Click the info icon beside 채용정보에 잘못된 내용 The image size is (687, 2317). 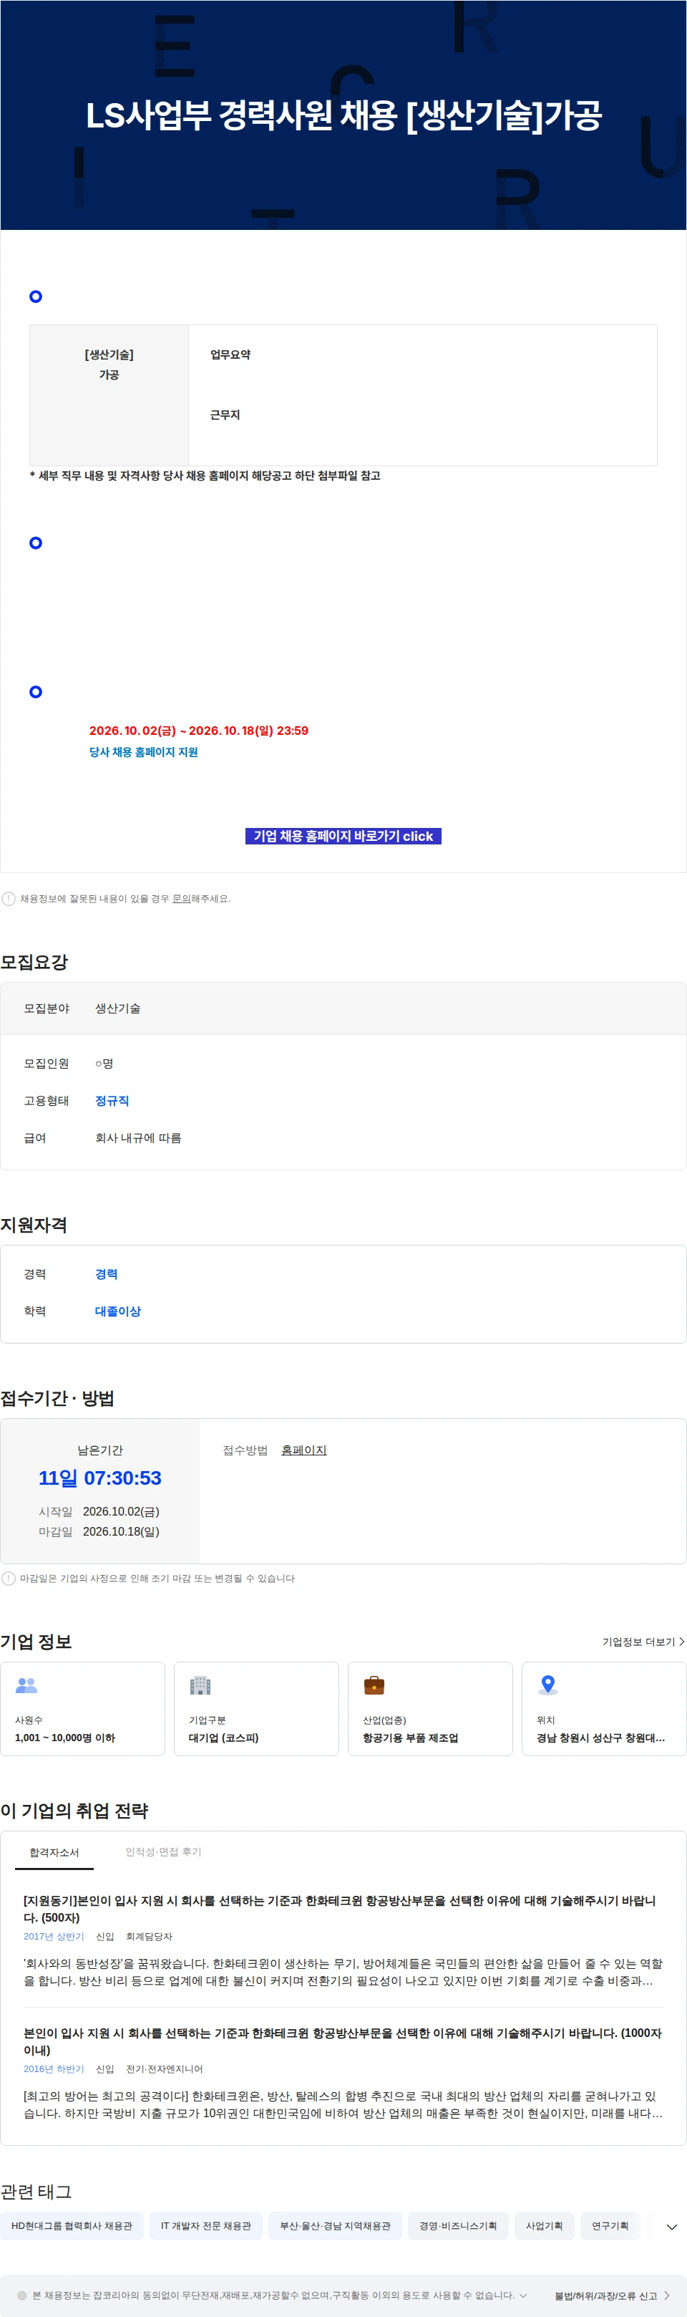[x=8, y=899]
